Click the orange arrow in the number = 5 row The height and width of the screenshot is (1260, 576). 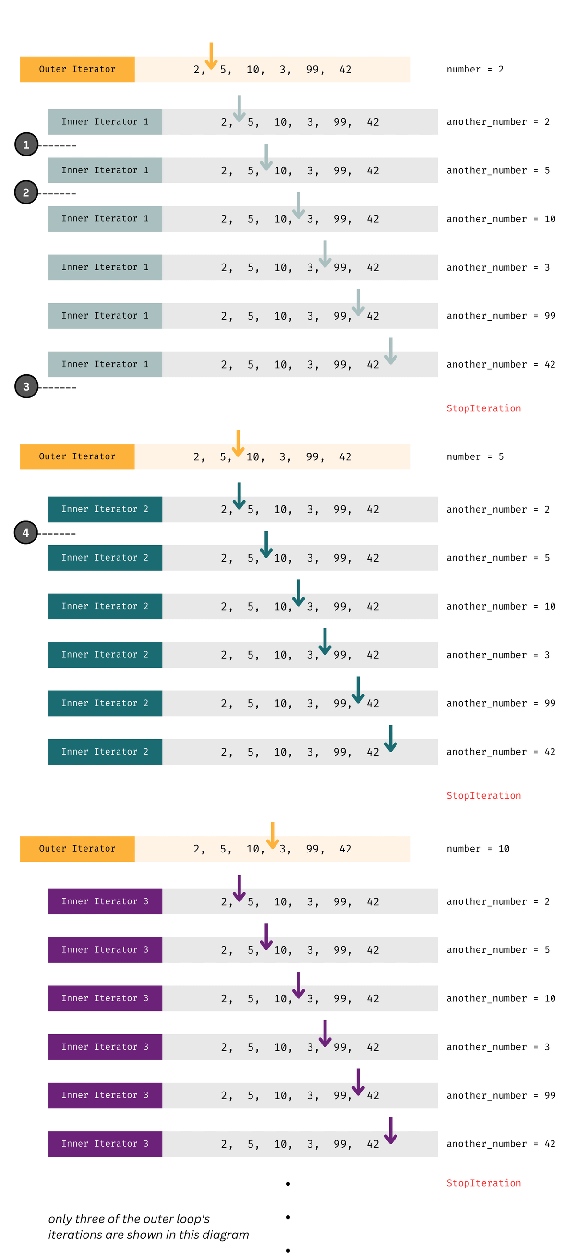pyautogui.click(x=238, y=444)
